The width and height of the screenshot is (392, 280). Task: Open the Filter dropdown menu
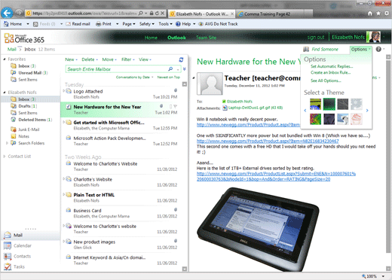(128, 59)
